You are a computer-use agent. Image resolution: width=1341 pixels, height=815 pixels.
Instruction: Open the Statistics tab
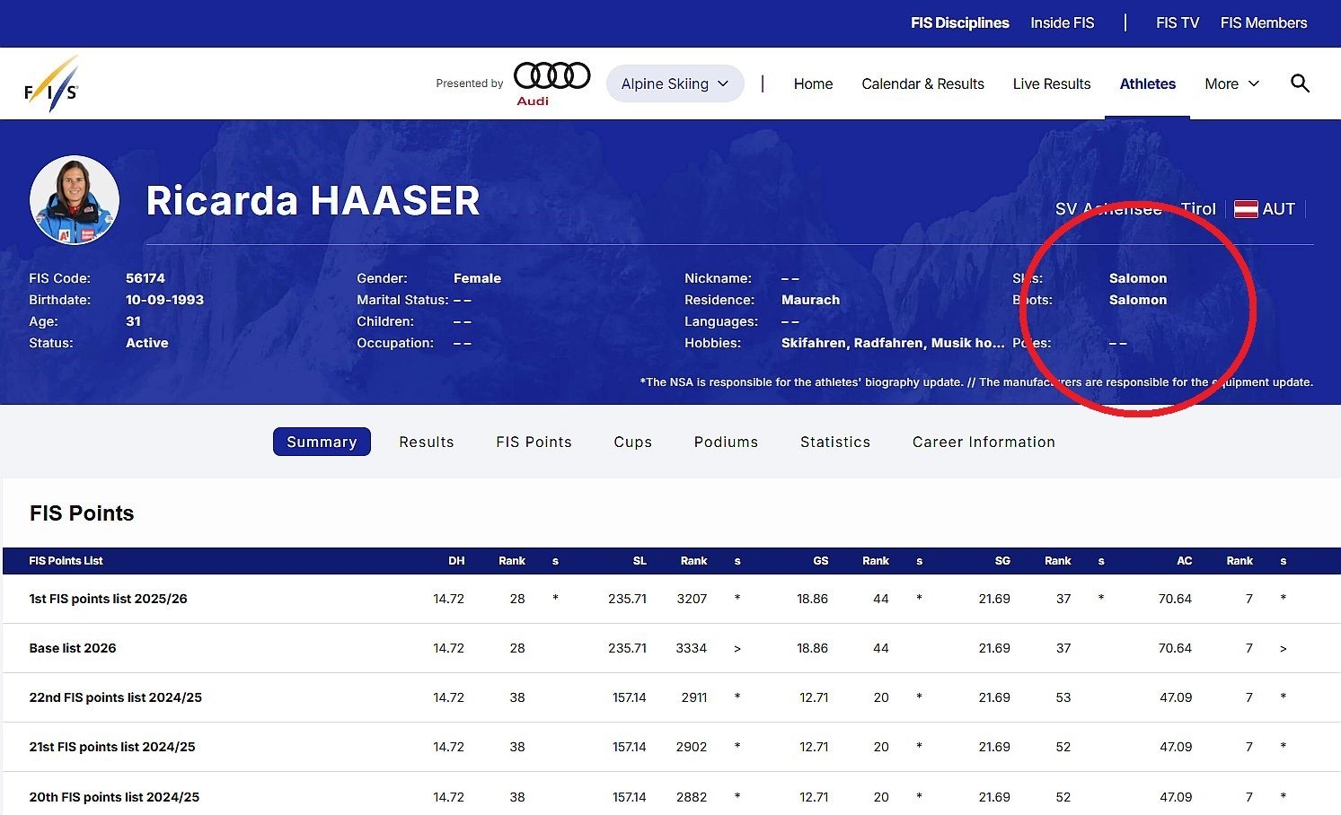click(x=834, y=442)
